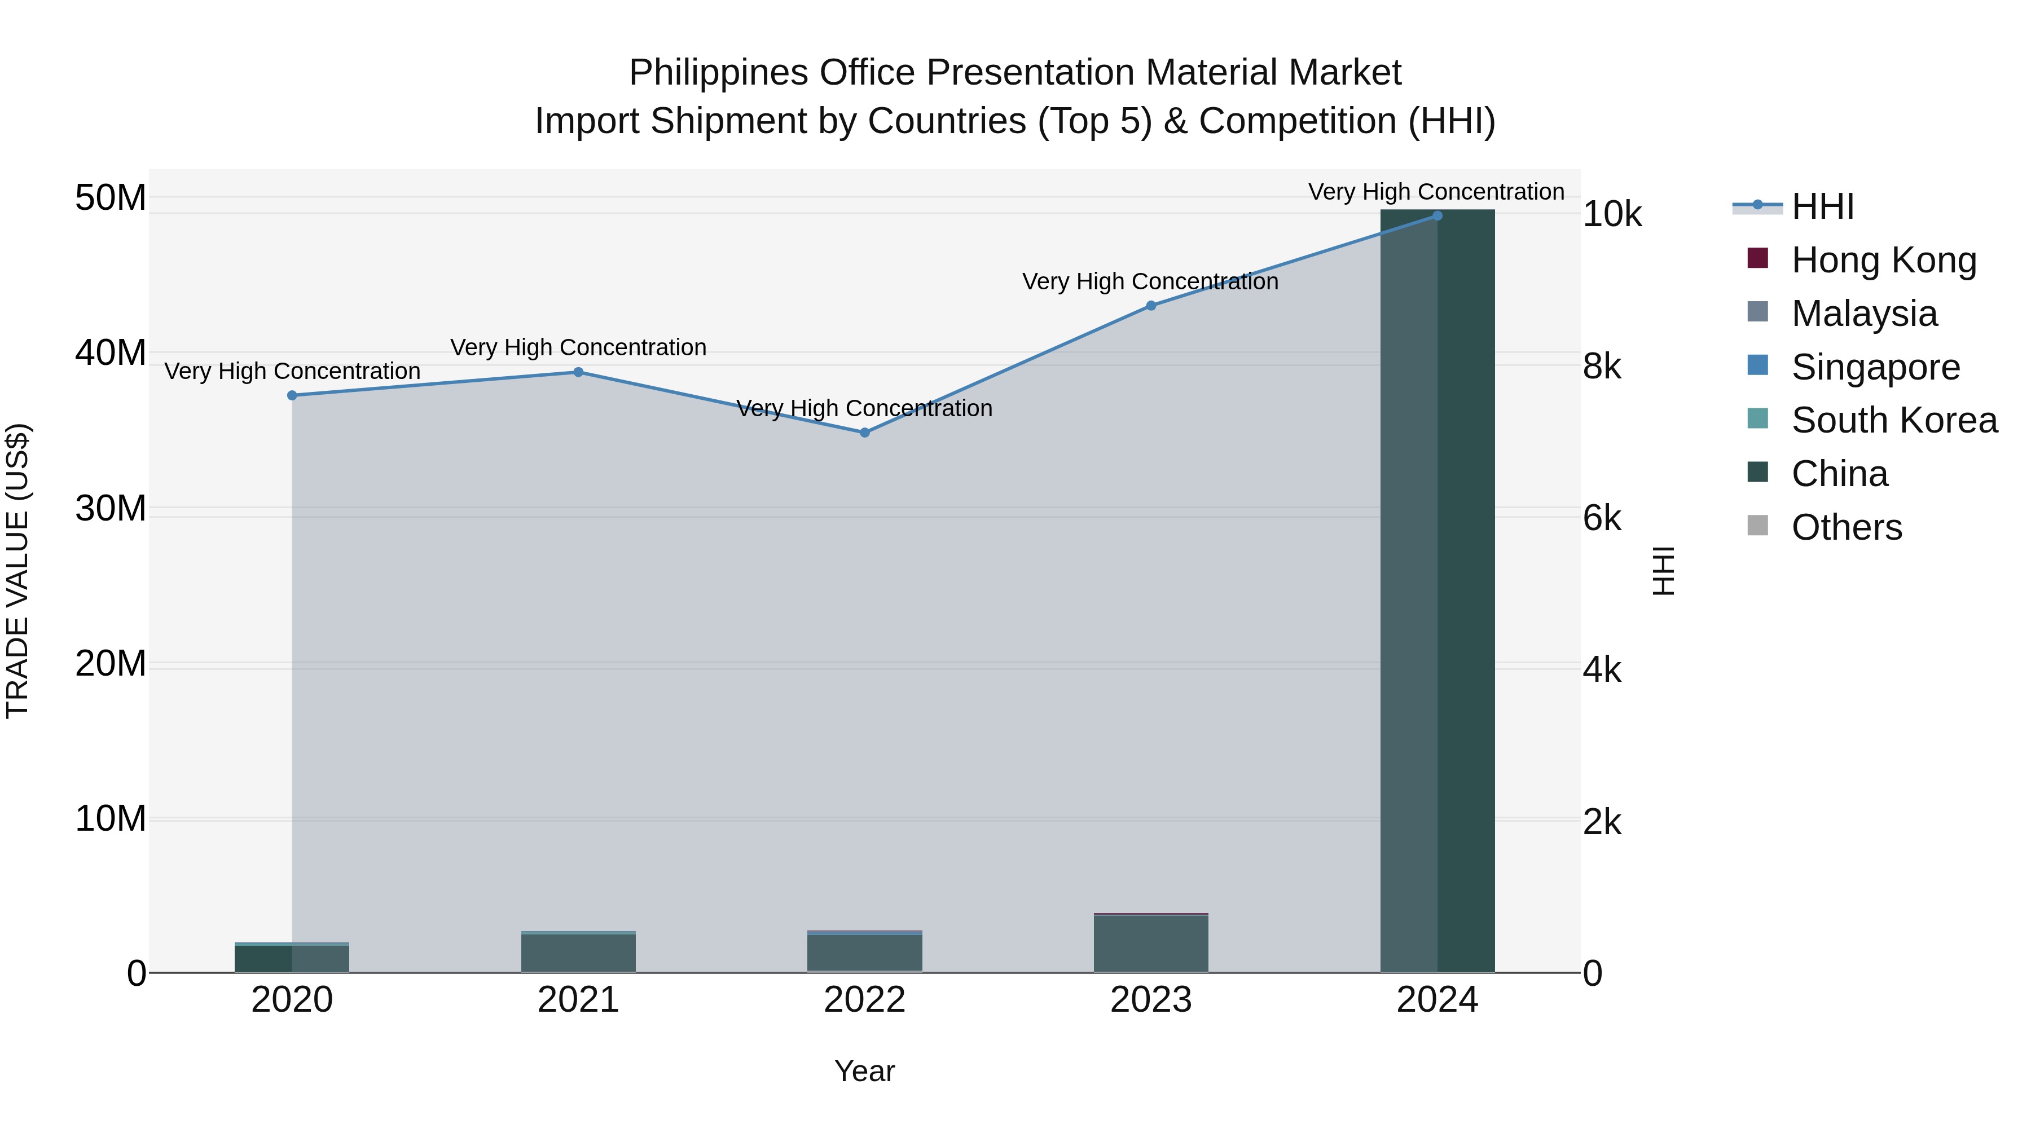
Task: Toggle the Others legend entry
Action: pyautogui.click(x=1825, y=527)
